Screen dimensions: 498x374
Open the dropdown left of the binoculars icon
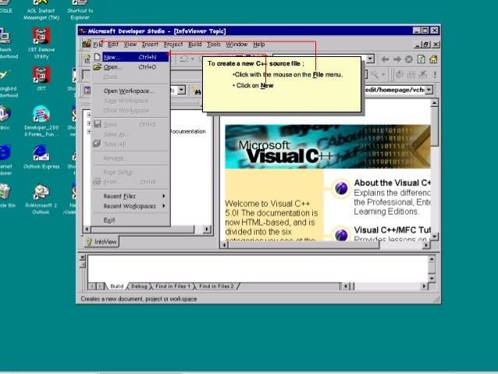(x=181, y=90)
